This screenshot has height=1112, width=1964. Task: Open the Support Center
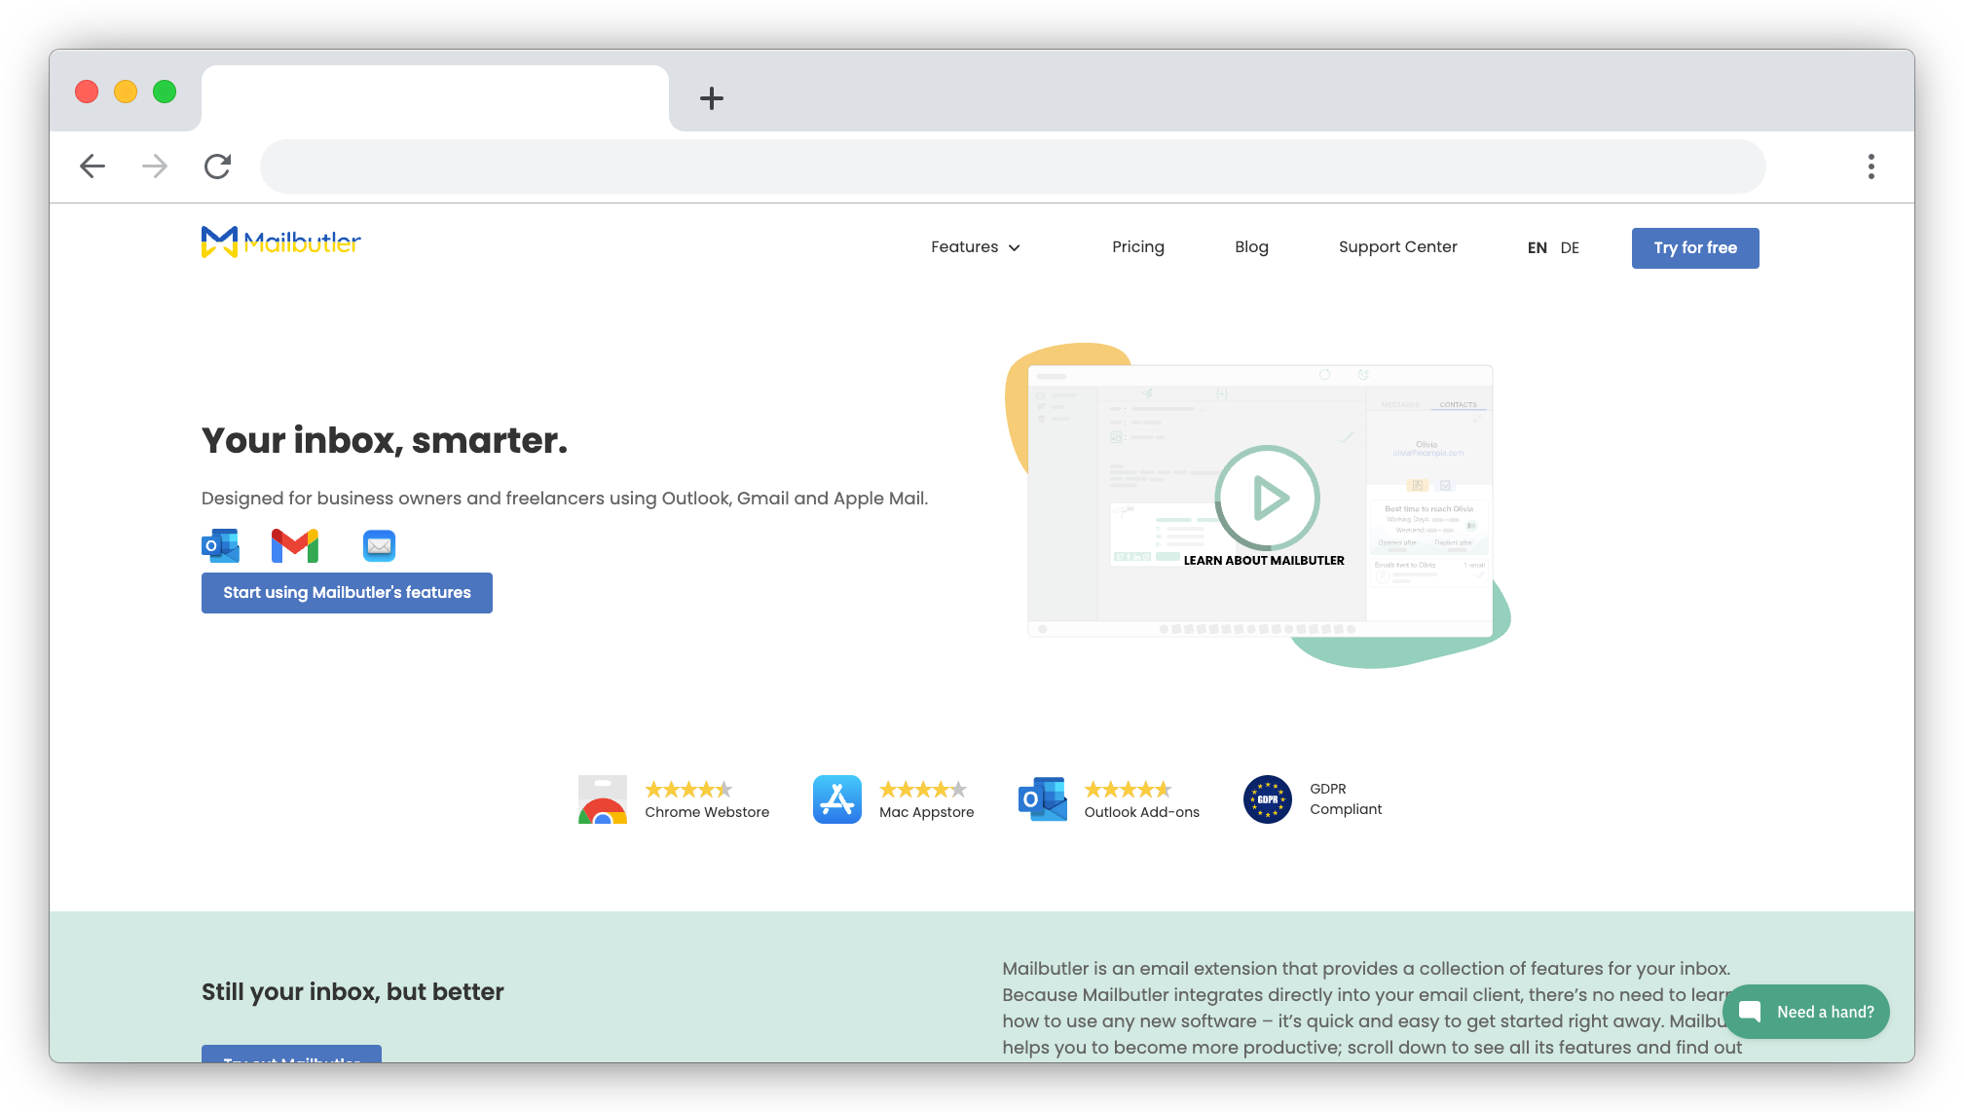point(1397,247)
